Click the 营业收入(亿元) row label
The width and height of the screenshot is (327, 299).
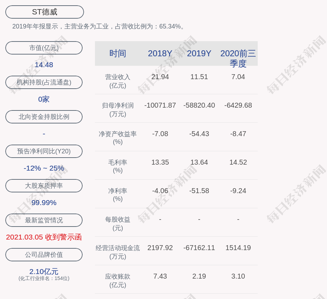[x=118, y=81]
